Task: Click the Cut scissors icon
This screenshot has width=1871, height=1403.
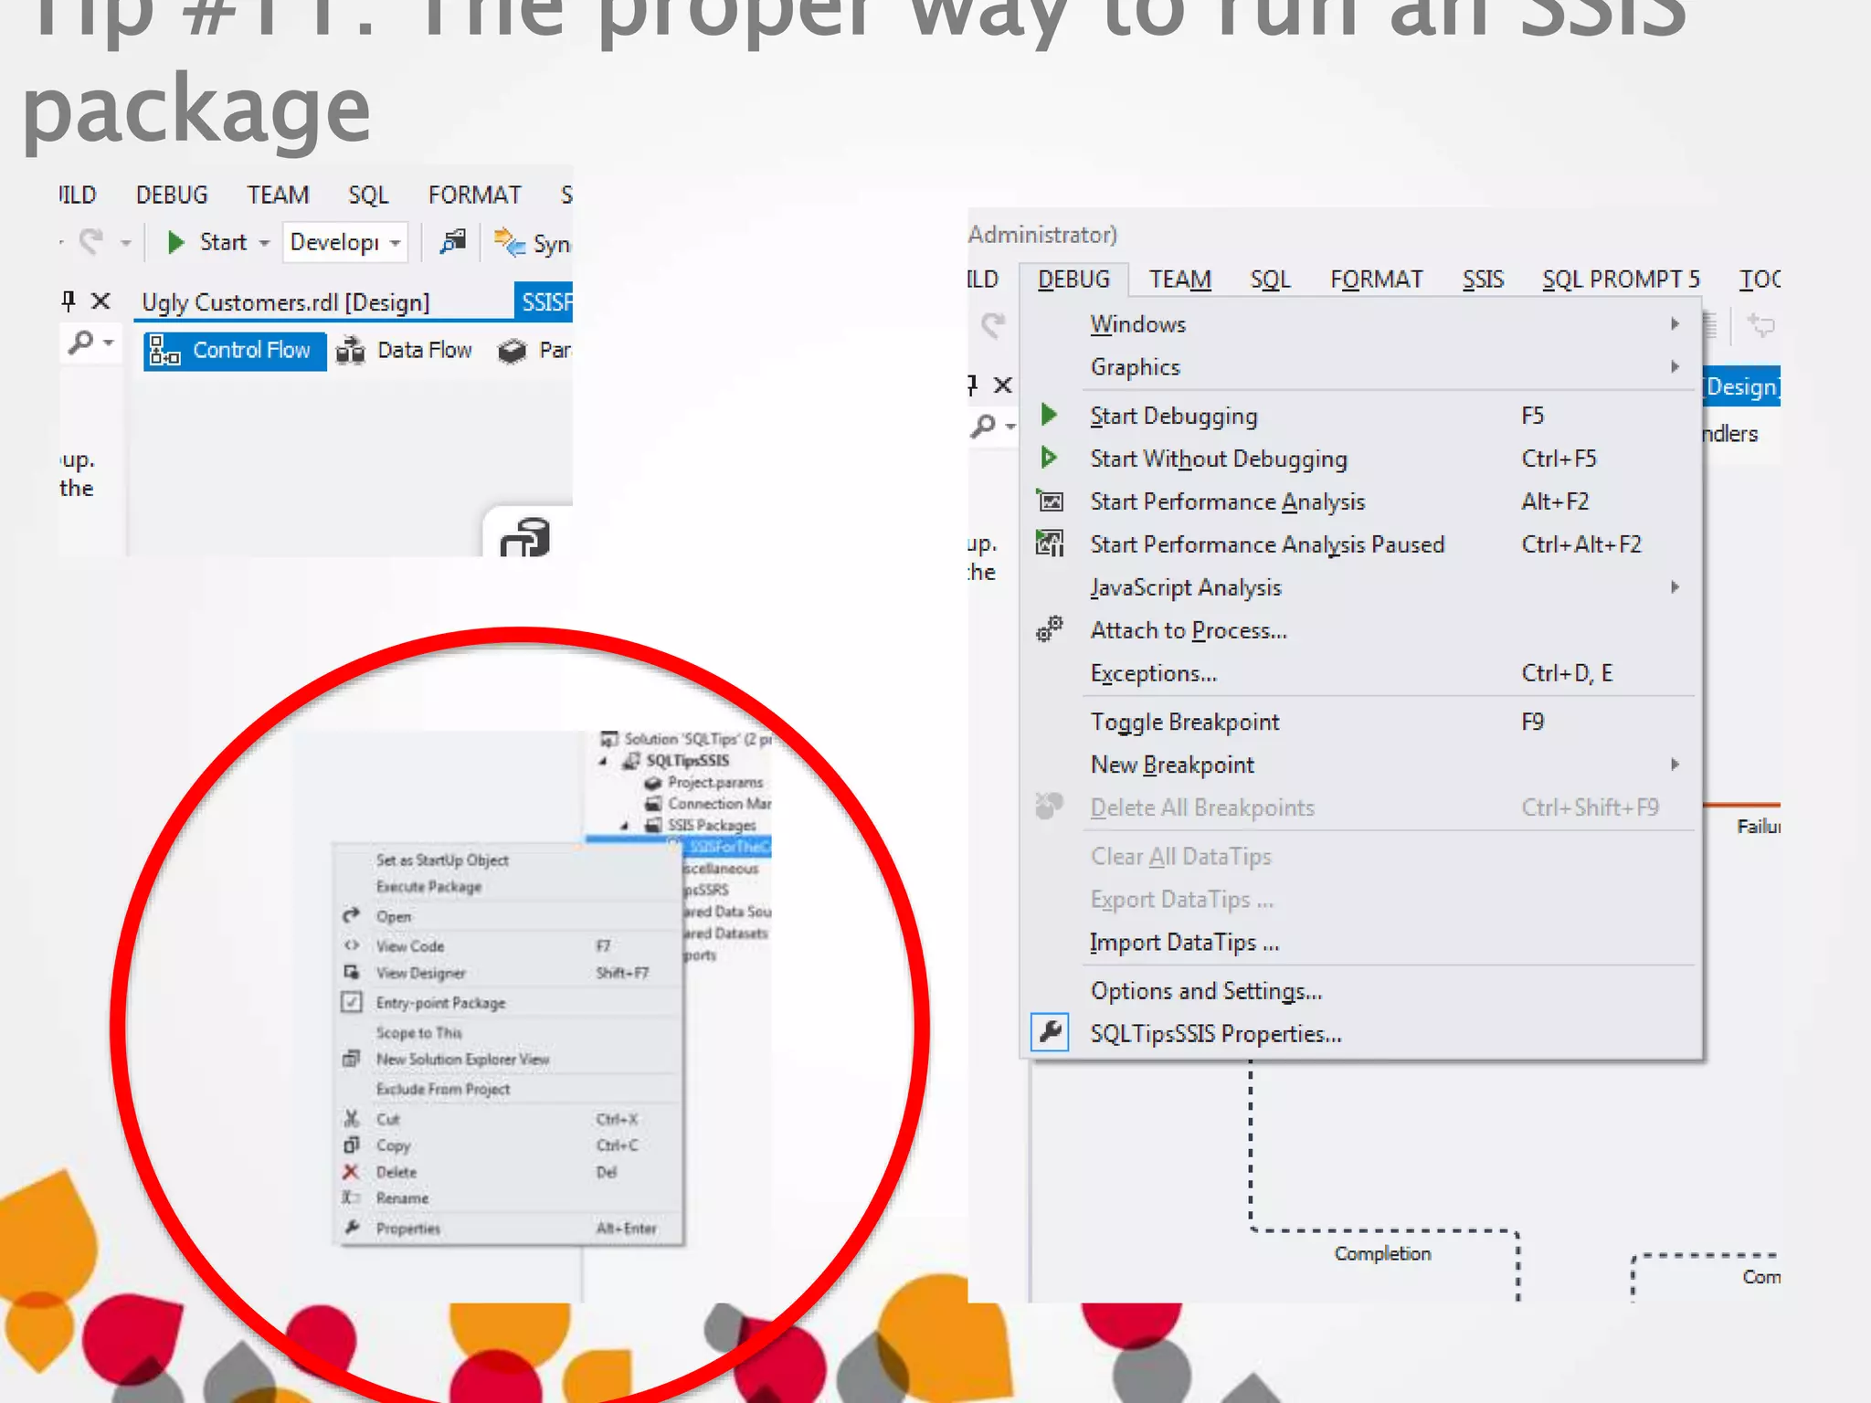Action: [x=352, y=1119]
